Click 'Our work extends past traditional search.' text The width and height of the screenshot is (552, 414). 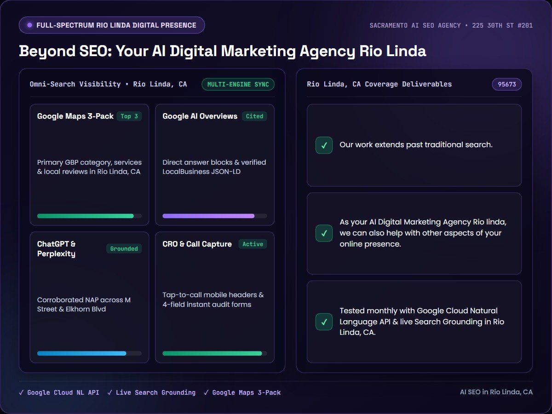coord(416,145)
